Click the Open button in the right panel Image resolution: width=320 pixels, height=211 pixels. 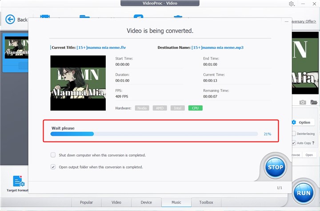[309, 155]
